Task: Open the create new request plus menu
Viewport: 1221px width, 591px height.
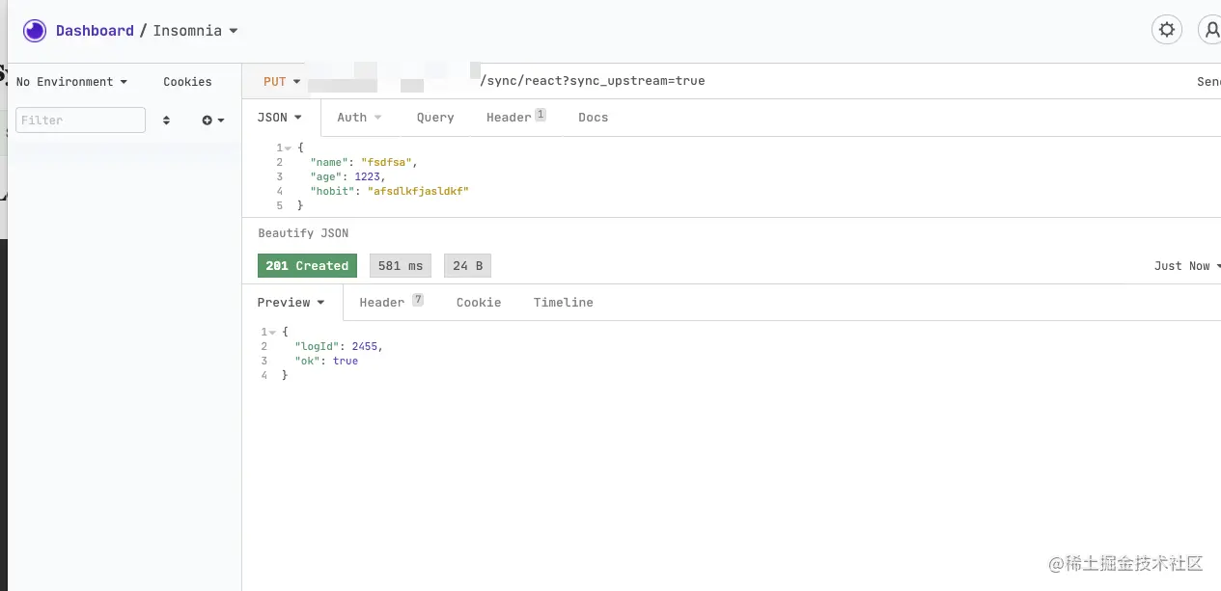Action: (212, 121)
